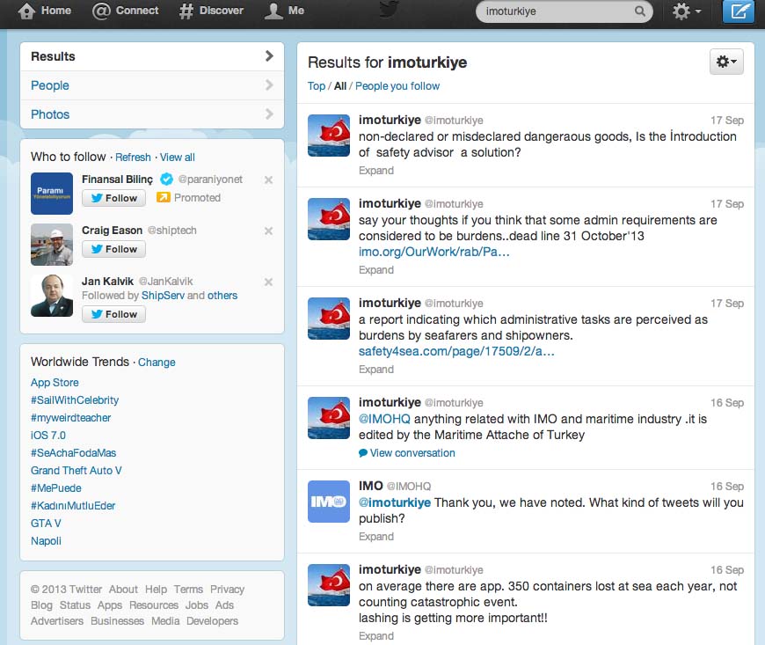Go to the Discover tab

coord(211,11)
